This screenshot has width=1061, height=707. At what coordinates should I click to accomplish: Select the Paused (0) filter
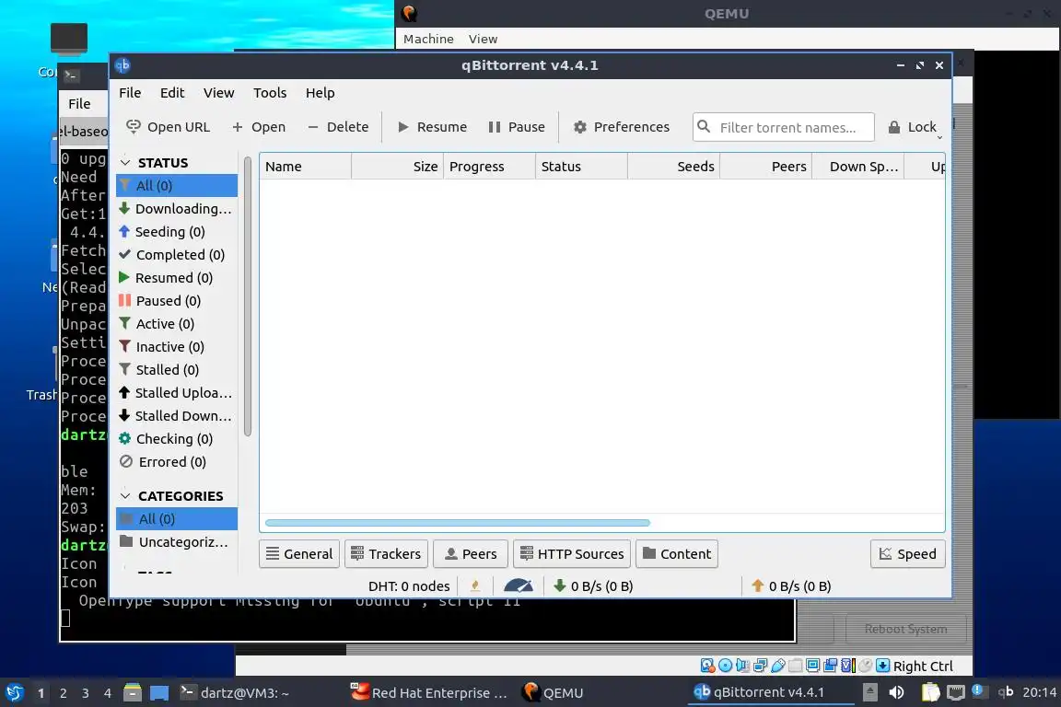click(177, 300)
